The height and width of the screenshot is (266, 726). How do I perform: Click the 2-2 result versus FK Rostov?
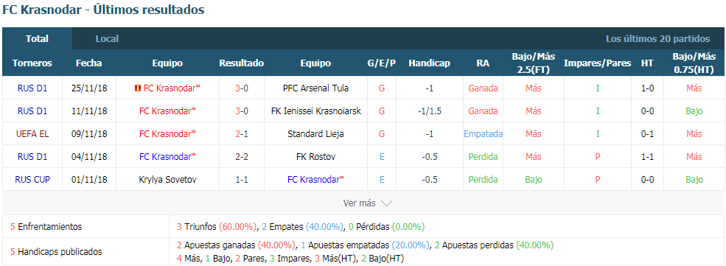coord(242,157)
